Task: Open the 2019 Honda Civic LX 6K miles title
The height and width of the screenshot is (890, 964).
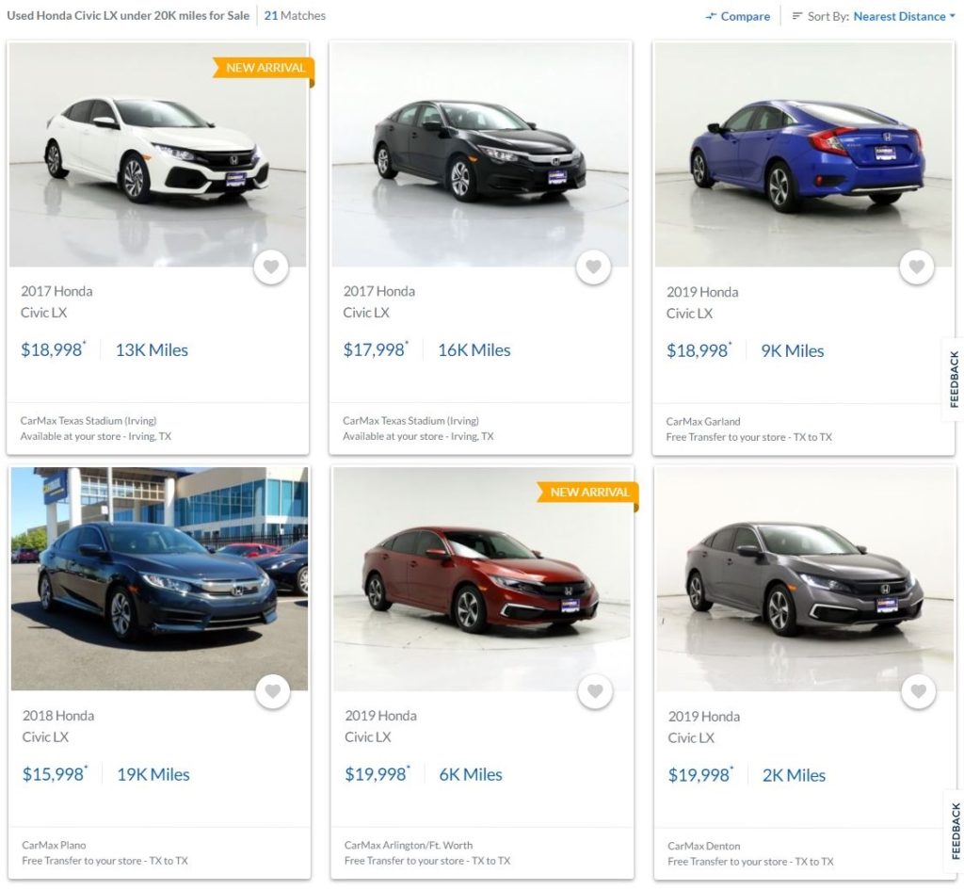Action: coord(380,726)
